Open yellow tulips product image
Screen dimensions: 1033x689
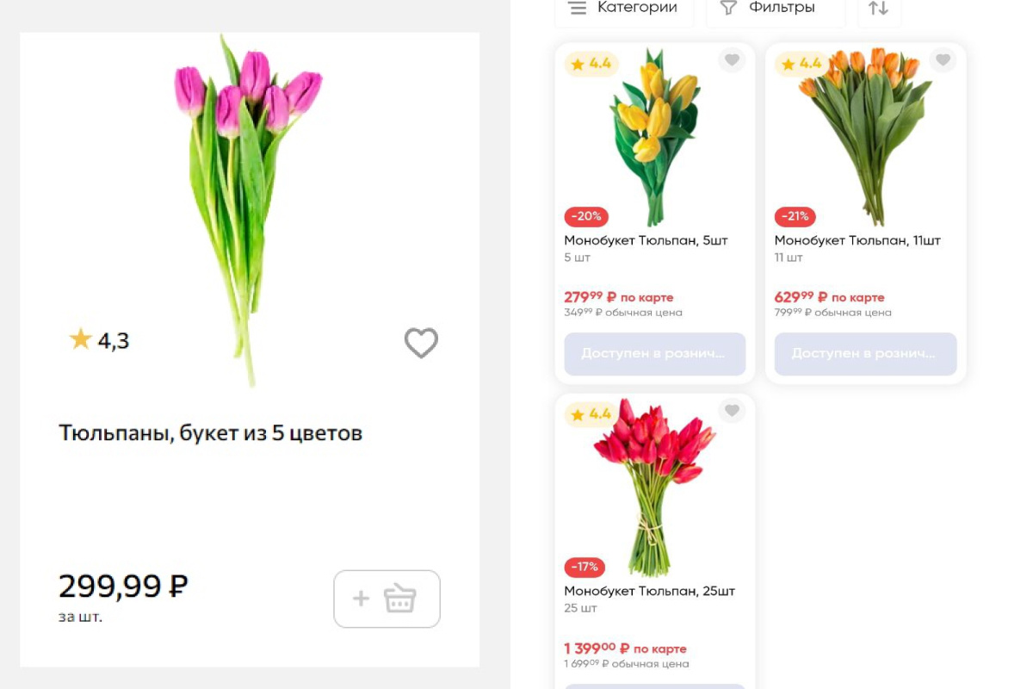tap(655, 136)
